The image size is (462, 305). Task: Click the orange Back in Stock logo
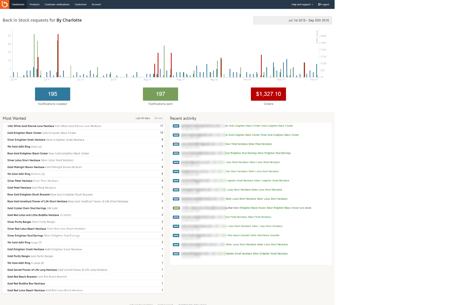[5, 4]
